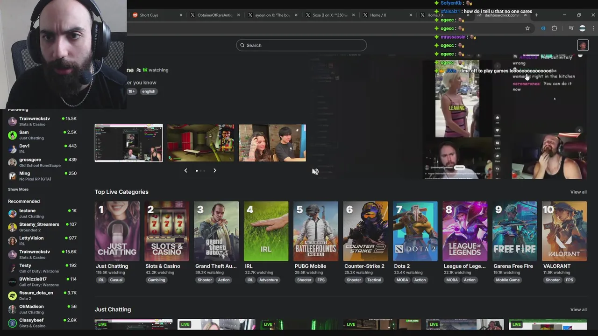Open the Garena Free Fire card image

coord(514,231)
